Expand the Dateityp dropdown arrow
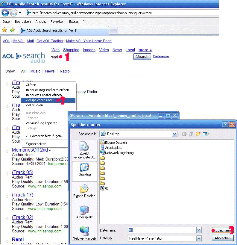The image size is (237, 245). (199, 238)
